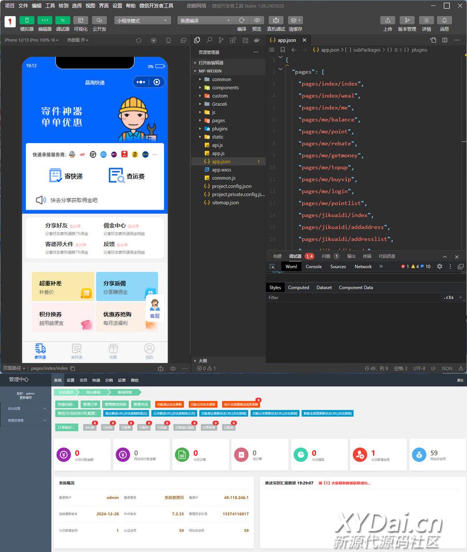The width and height of the screenshot is (467, 552).
Task: Toggle the 编辑器 editor panel button
Action: tap(45, 20)
